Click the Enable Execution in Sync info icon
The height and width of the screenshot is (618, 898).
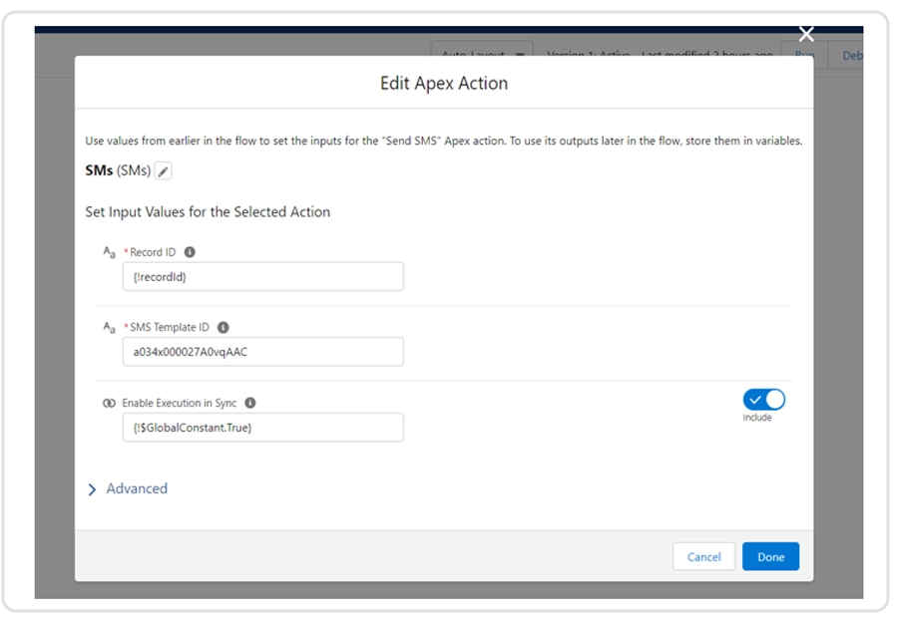(x=250, y=403)
